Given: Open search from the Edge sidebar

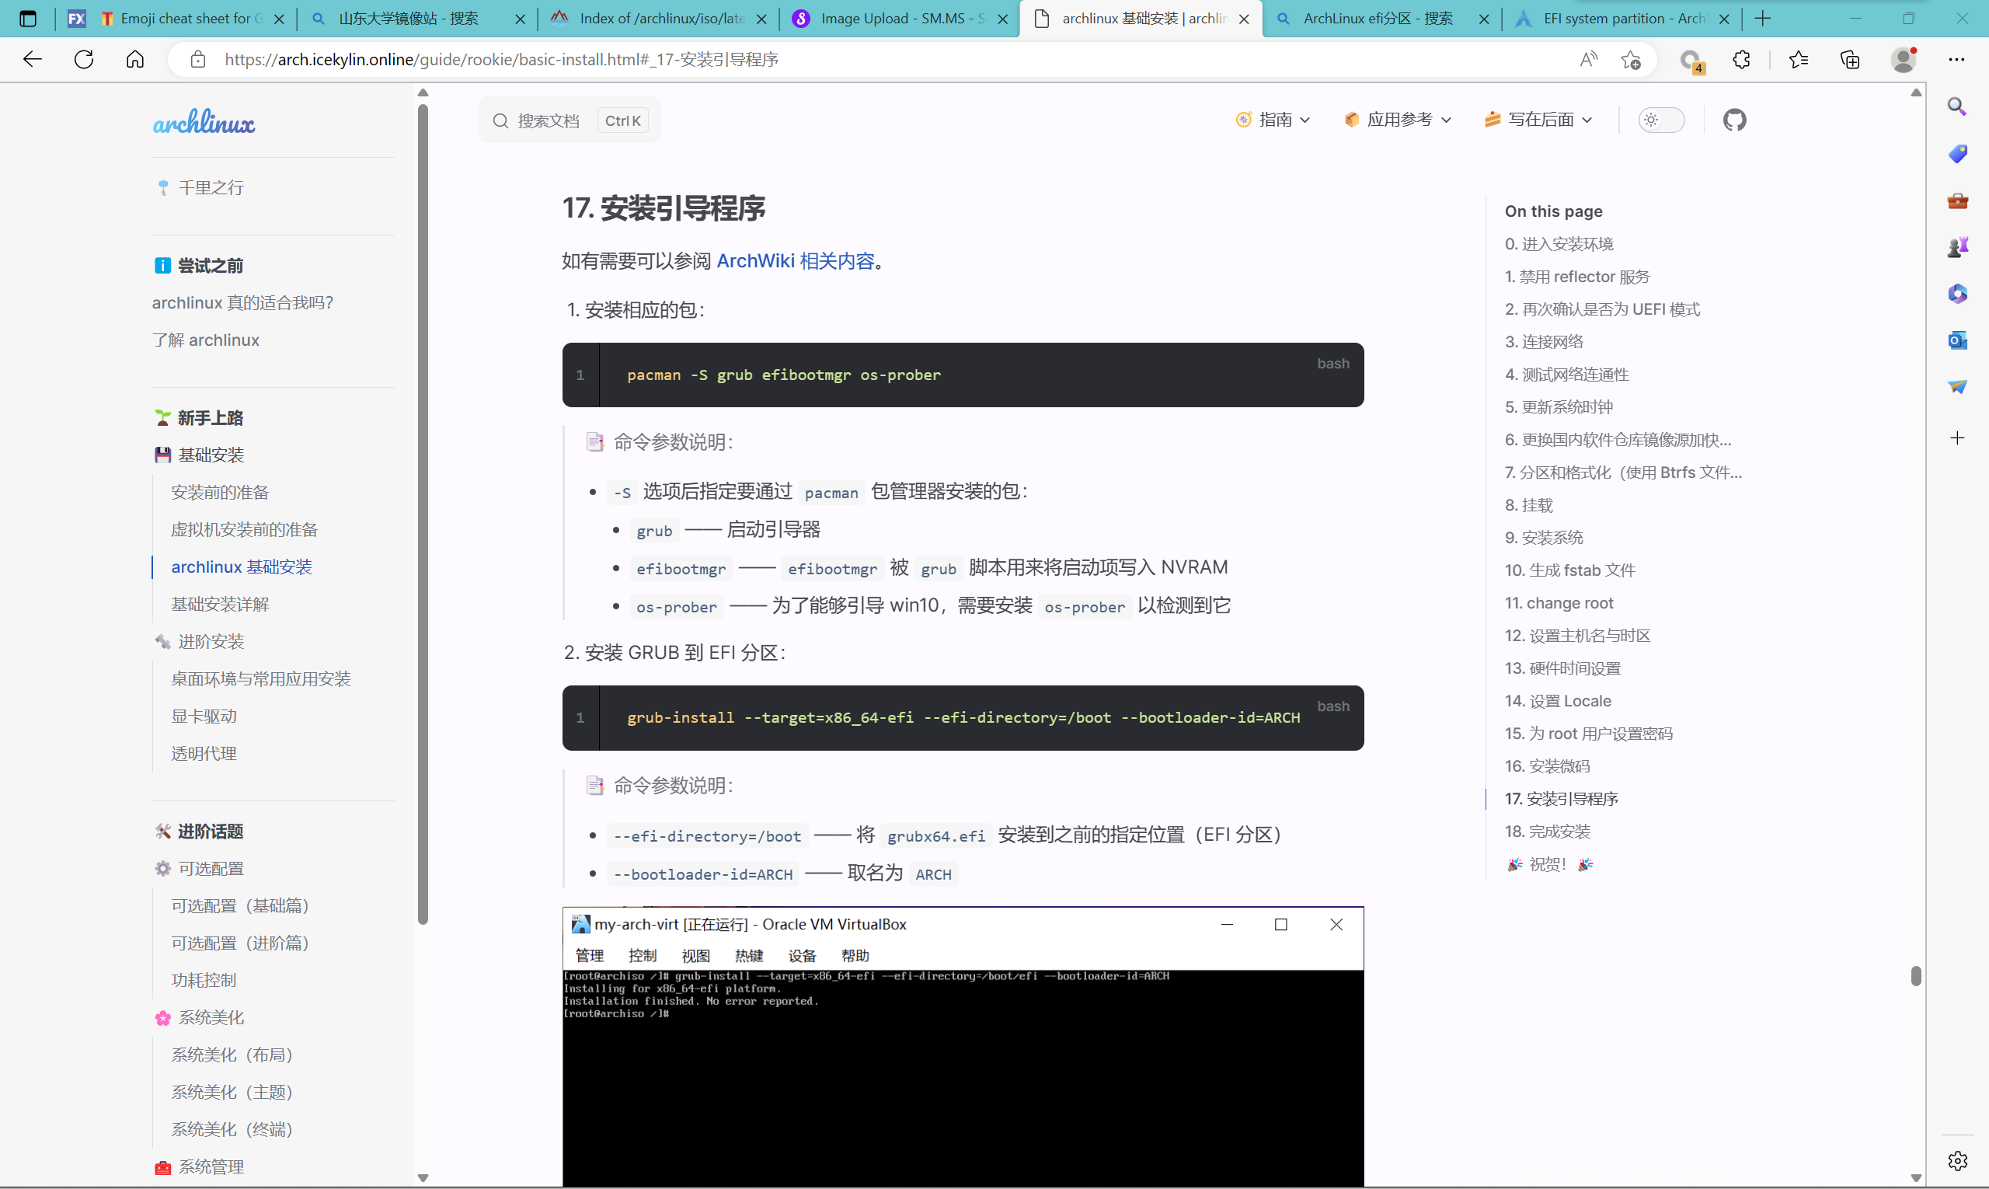Looking at the screenshot, I should 1957,106.
